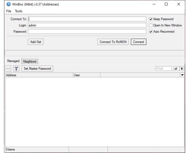The width and height of the screenshot is (189, 153).
Task: Switch to the Managed tab
Action: pos(13,61)
